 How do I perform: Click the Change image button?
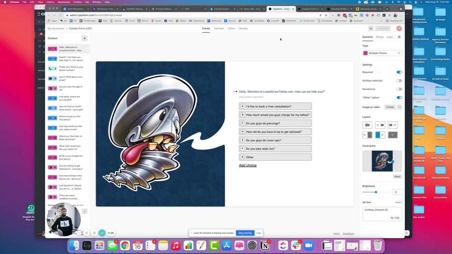click(x=390, y=107)
